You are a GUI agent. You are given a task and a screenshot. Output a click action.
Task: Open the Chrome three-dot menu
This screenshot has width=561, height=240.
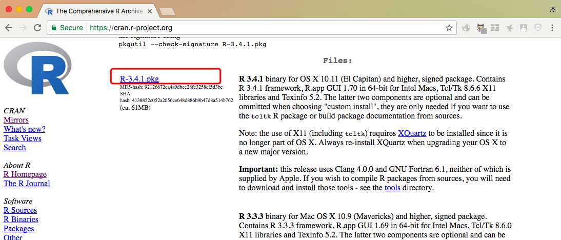pos(552,28)
